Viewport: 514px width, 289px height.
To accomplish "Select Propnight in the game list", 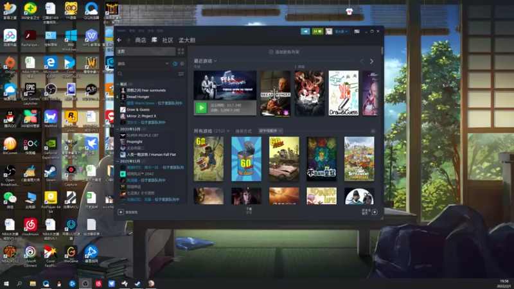I will pyautogui.click(x=134, y=141).
